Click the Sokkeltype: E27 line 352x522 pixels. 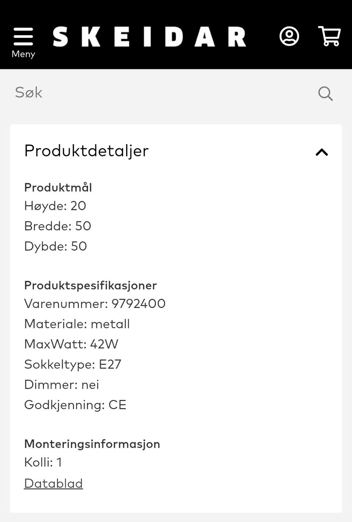[x=73, y=365]
